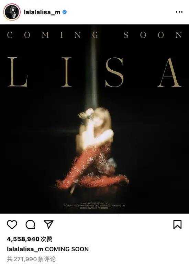Open the lalalalisa_m username in post header
This screenshot has width=189, height=264.
click(42, 12)
